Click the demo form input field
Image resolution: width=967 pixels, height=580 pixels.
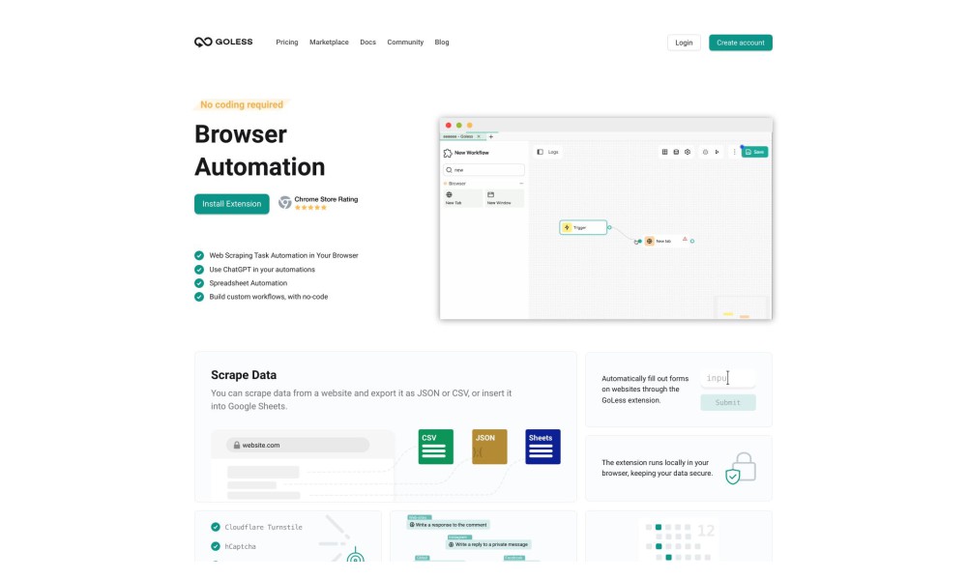tap(728, 378)
